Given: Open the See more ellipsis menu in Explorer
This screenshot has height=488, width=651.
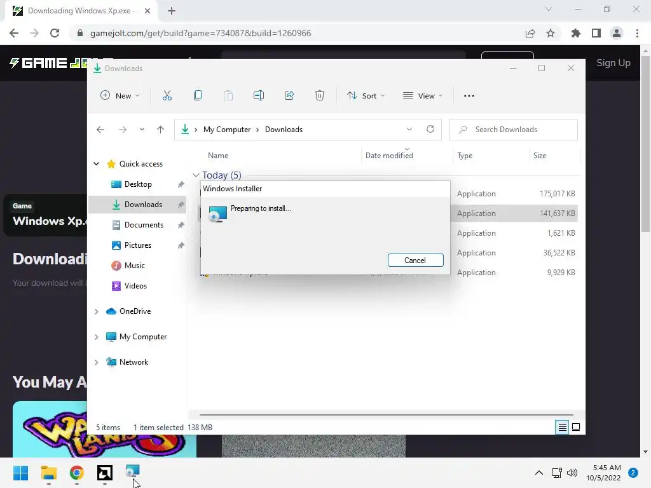Looking at the screenshot, I should (x=469, y=96).
